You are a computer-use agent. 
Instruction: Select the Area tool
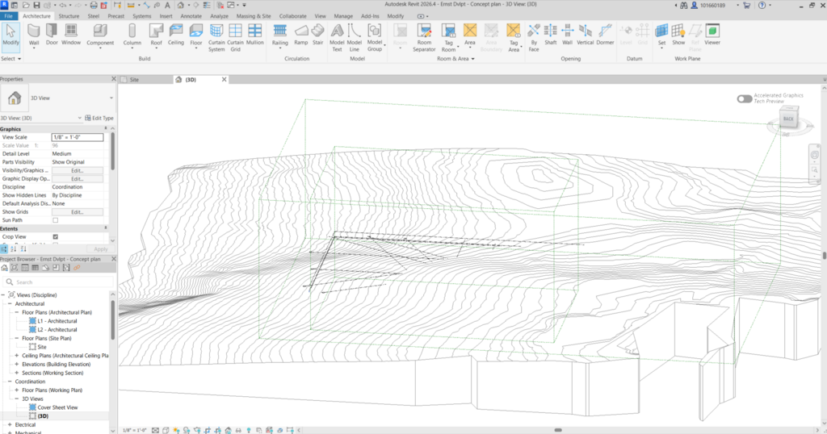470,35
